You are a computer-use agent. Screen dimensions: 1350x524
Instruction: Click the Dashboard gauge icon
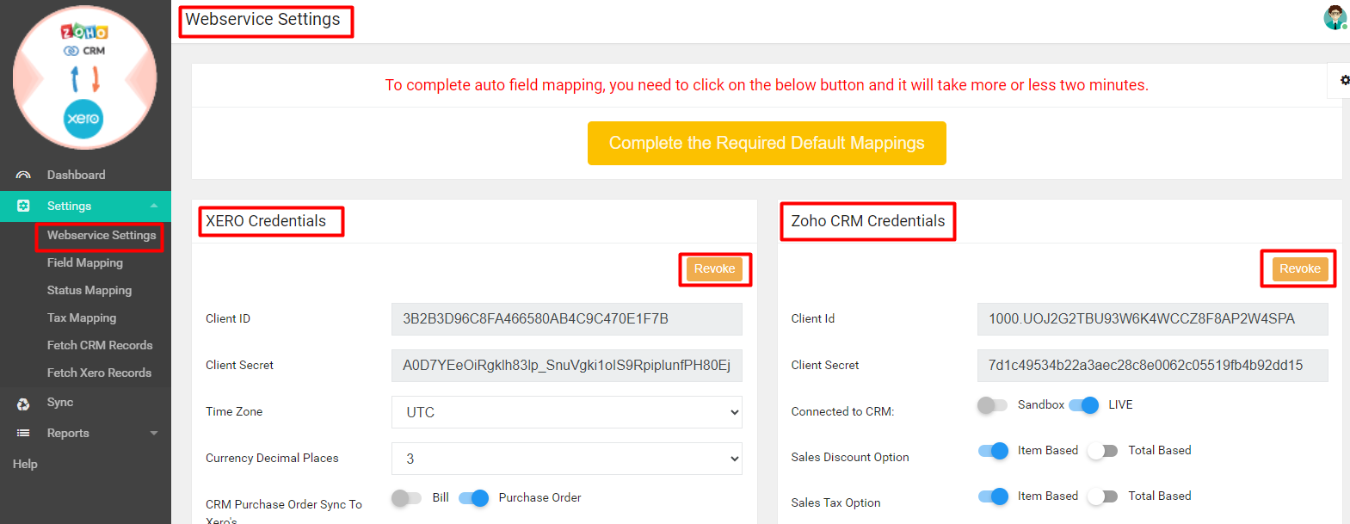pos(23,175)
